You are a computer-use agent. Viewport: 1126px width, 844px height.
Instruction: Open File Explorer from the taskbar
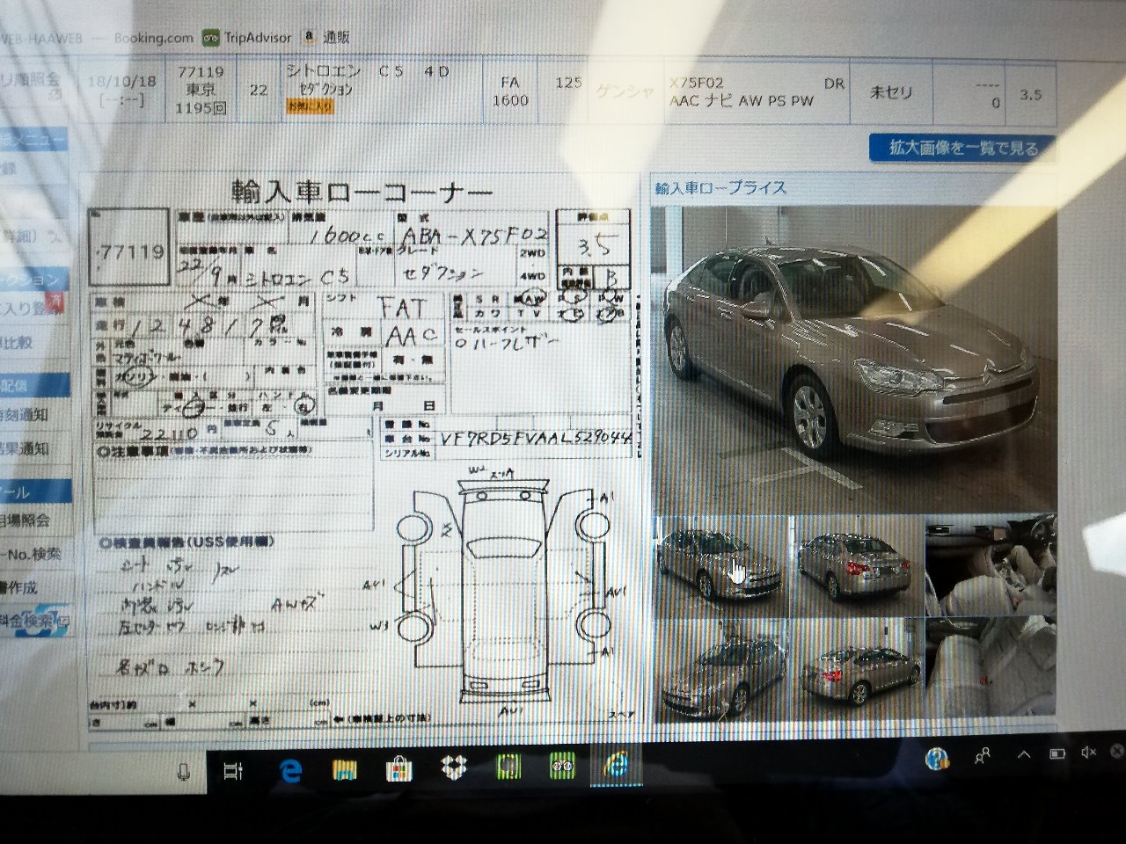click(x=345, y=771)
